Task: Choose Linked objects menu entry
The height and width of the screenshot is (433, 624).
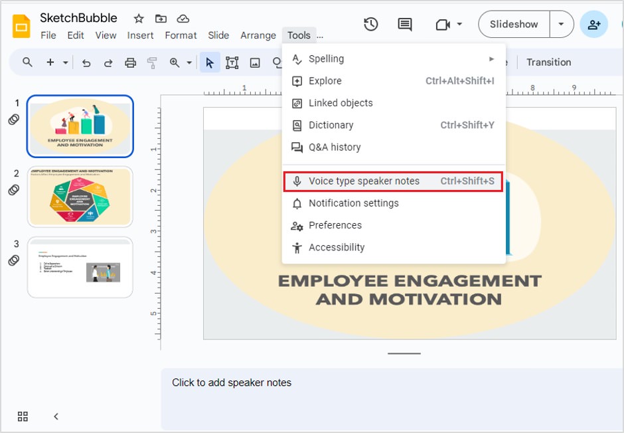Action: click(x=394, y=103)
